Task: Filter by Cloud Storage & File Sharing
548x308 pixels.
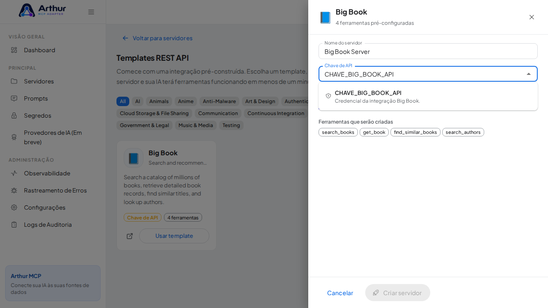Action: click(x=154, y=113)
